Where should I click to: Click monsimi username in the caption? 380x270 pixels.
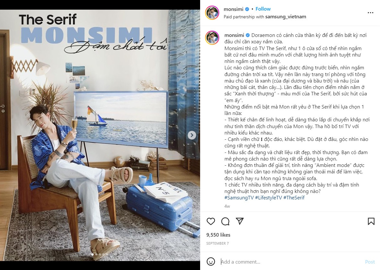click(x=234, y=35)
